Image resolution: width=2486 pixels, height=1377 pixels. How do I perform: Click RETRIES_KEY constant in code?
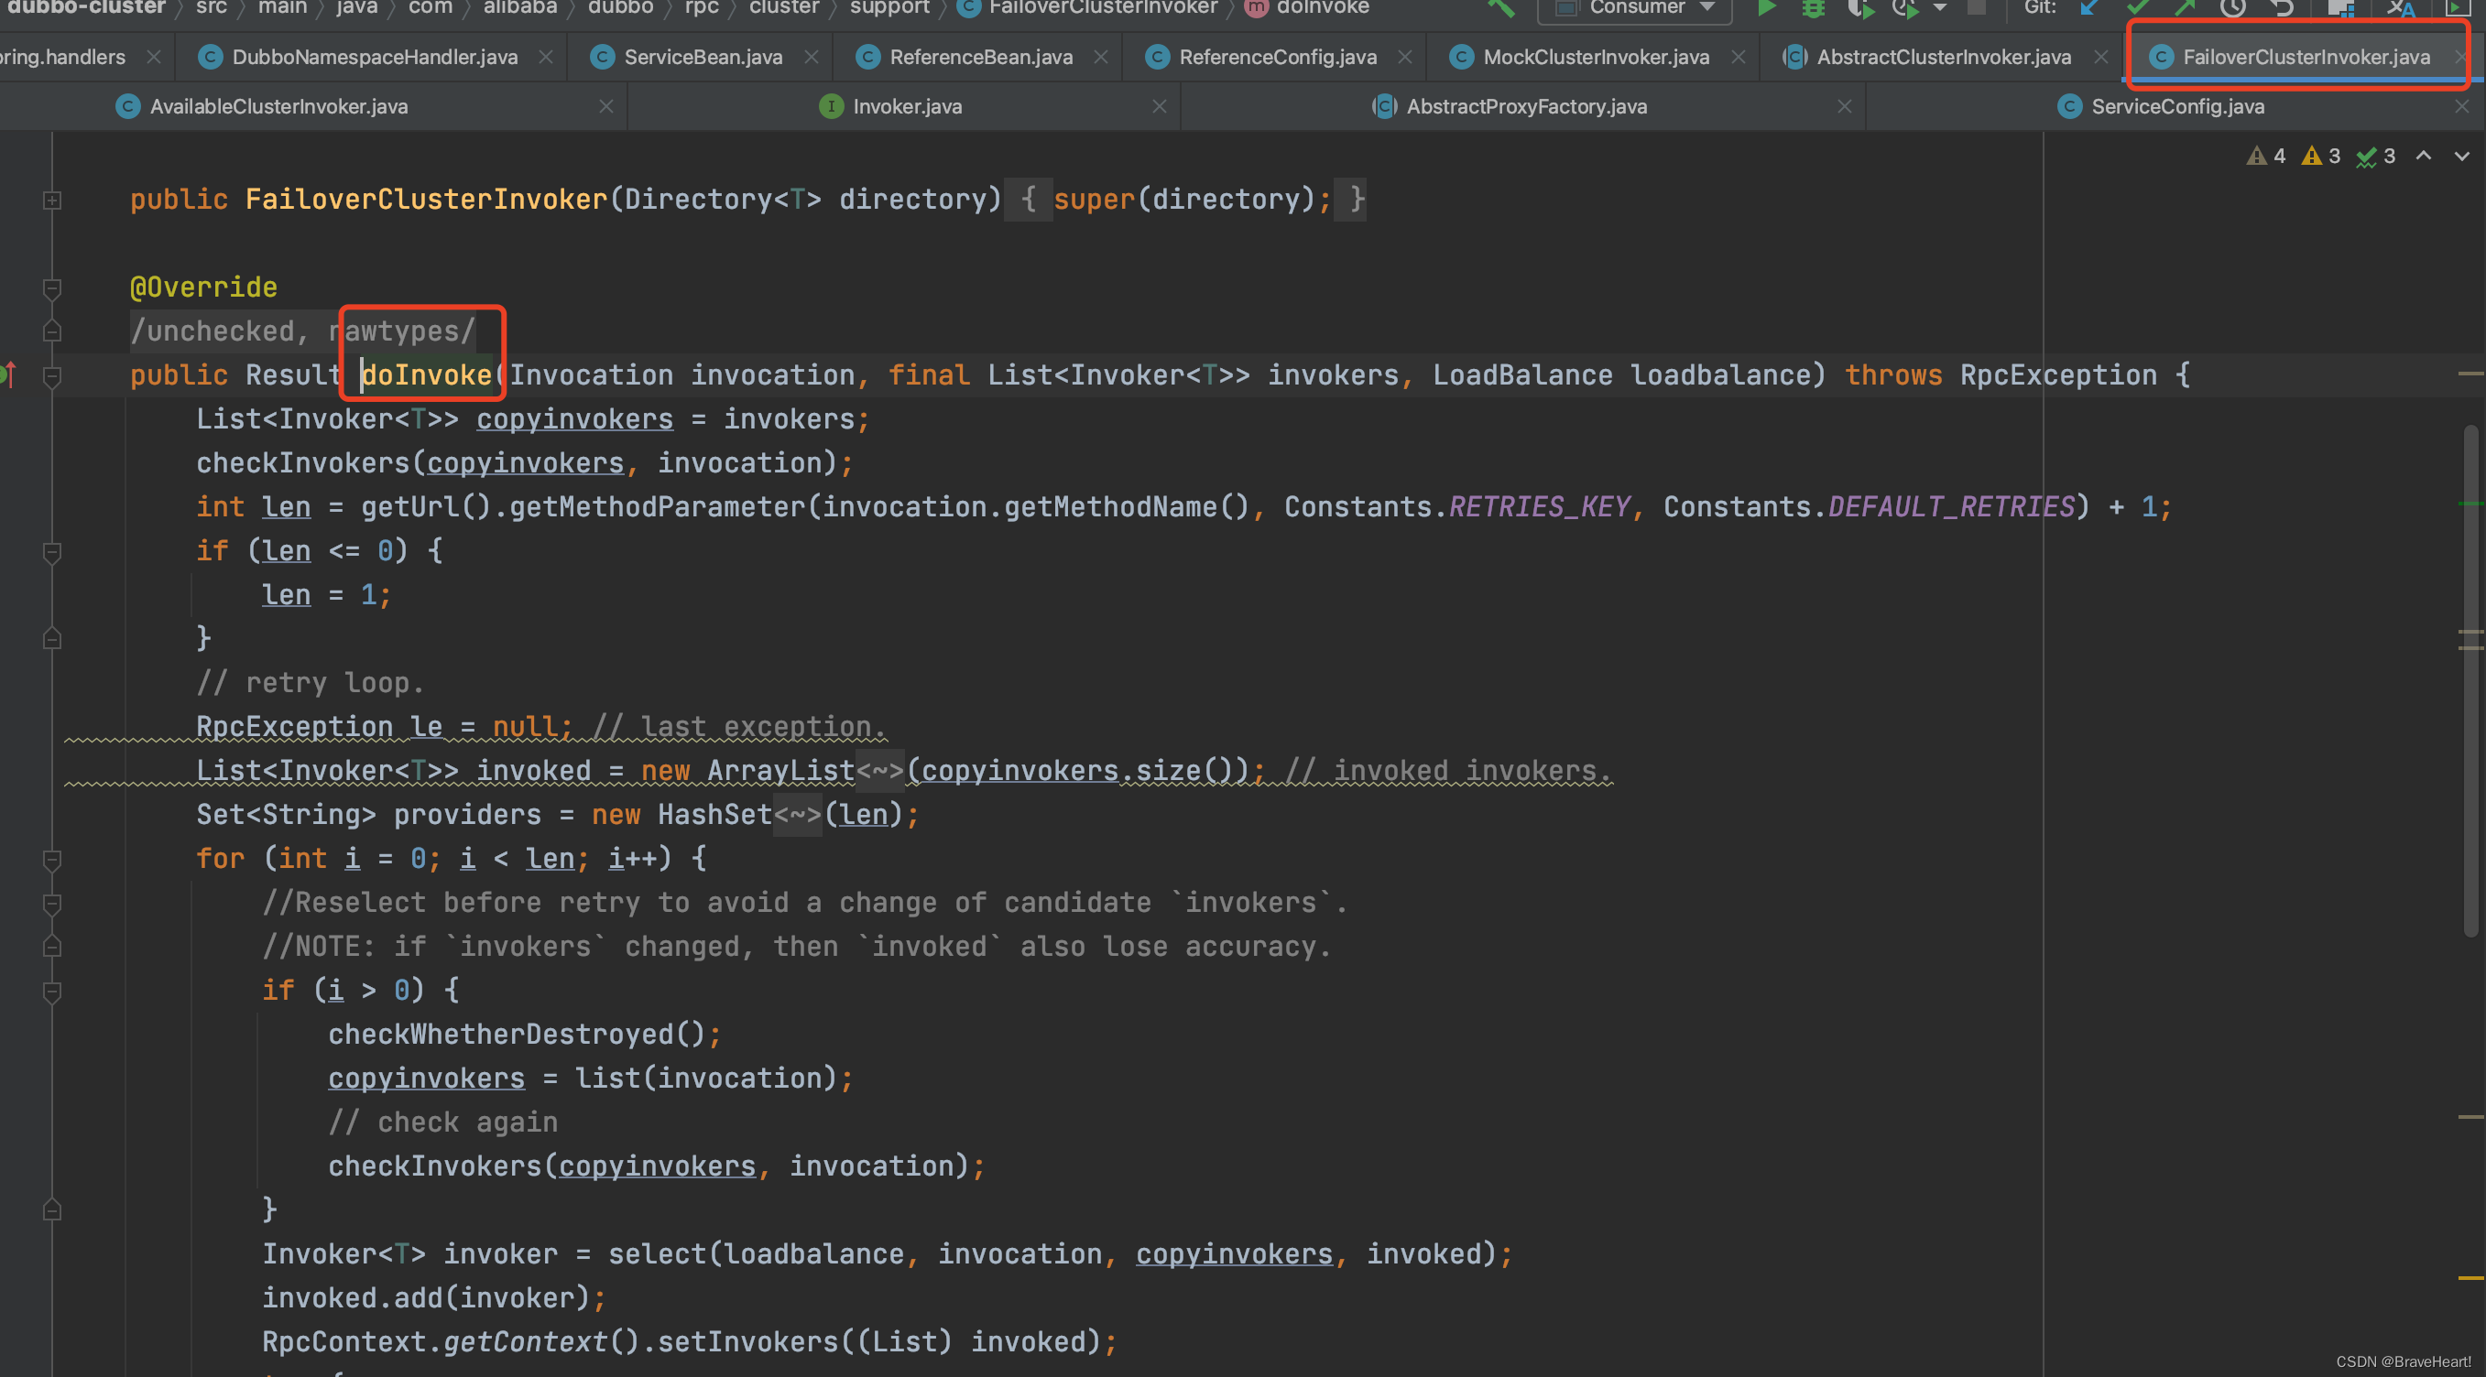1539,507
